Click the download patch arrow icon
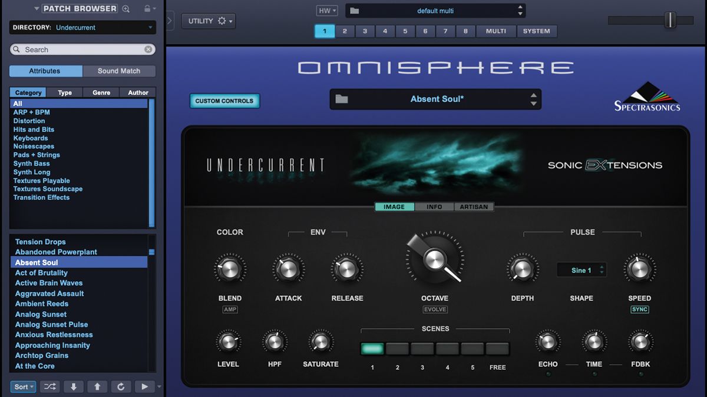Image resolution: width=707 pixels, height=397 pixels. tap(73, 386)
